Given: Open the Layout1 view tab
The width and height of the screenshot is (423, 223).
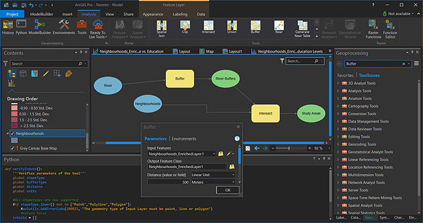Looking at the screenshot, I should tap(233, 51).
